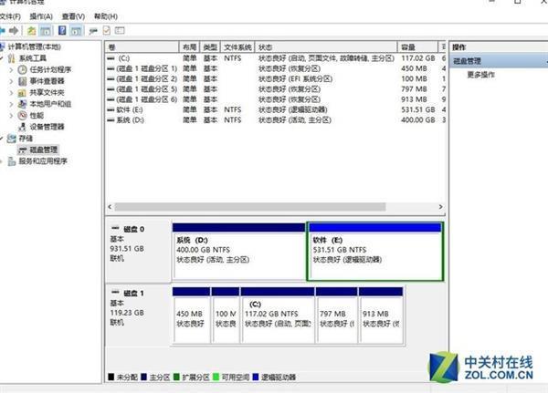The height and width of the screenshot is (393, 548).
Task: Sort by the 文件系统 column header
Action: pos(237,46)
